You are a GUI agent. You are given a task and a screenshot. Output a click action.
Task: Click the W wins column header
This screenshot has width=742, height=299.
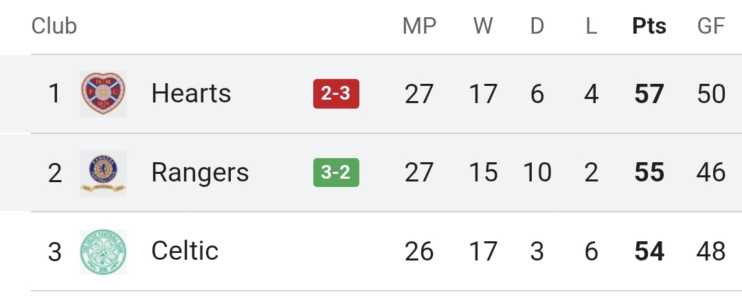point(483,26)
